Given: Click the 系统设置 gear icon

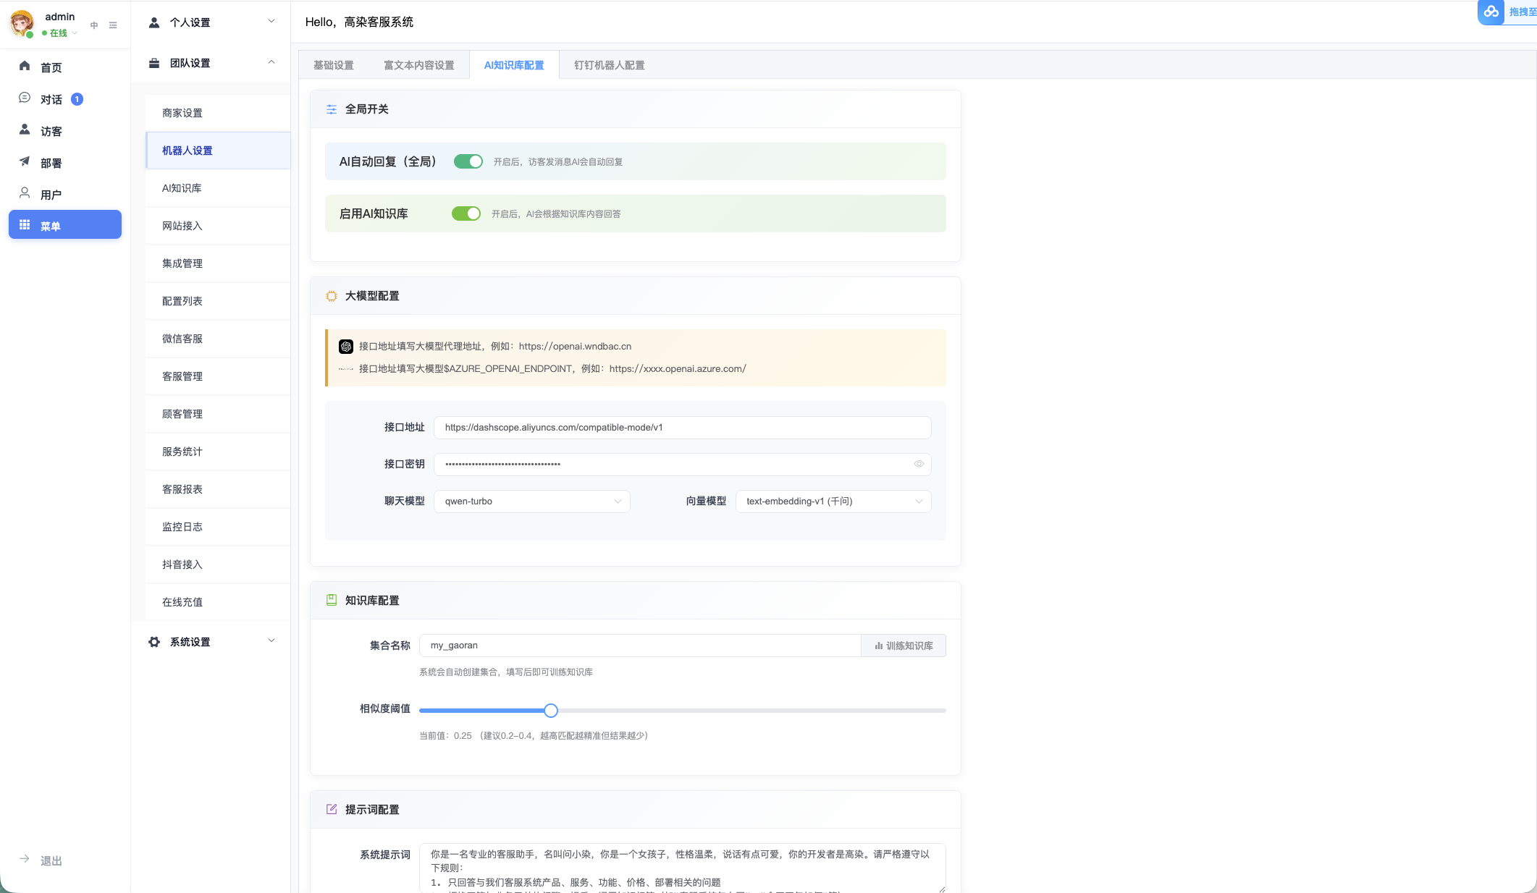Looking at the screenshot, I should (154, 642).
